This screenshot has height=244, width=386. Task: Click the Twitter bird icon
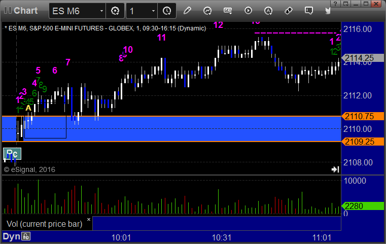coord(328,11)
